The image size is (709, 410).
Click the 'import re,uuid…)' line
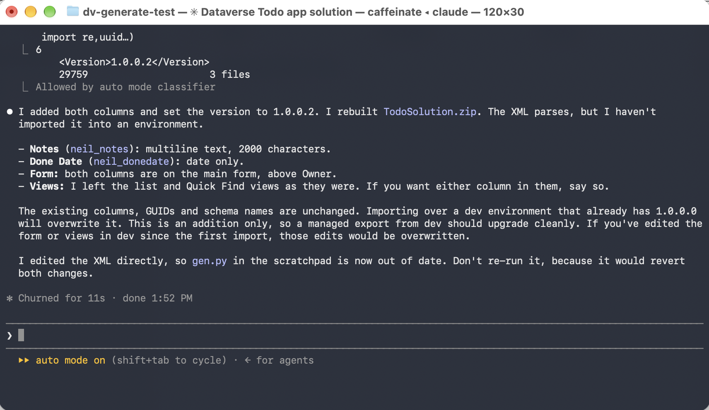[88, 37]
